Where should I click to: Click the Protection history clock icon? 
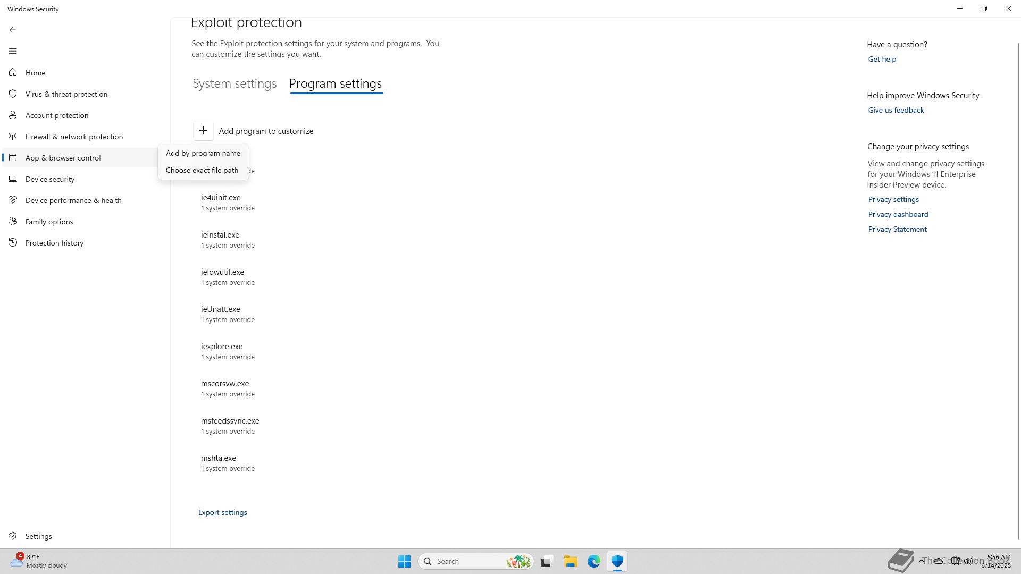13,243
